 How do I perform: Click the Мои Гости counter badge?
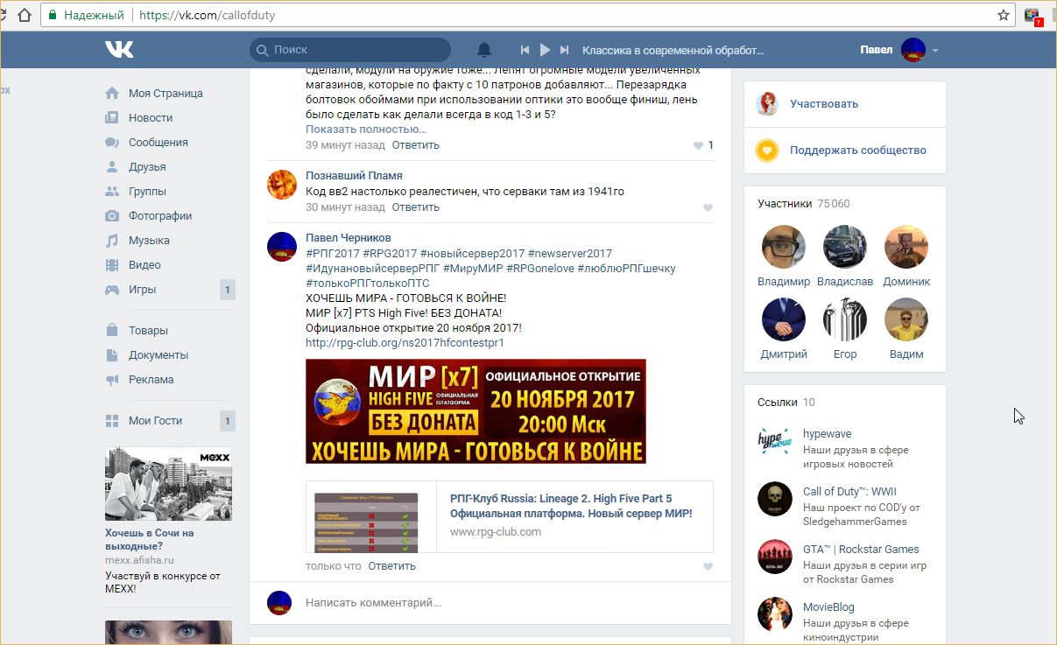pos(228,421)
